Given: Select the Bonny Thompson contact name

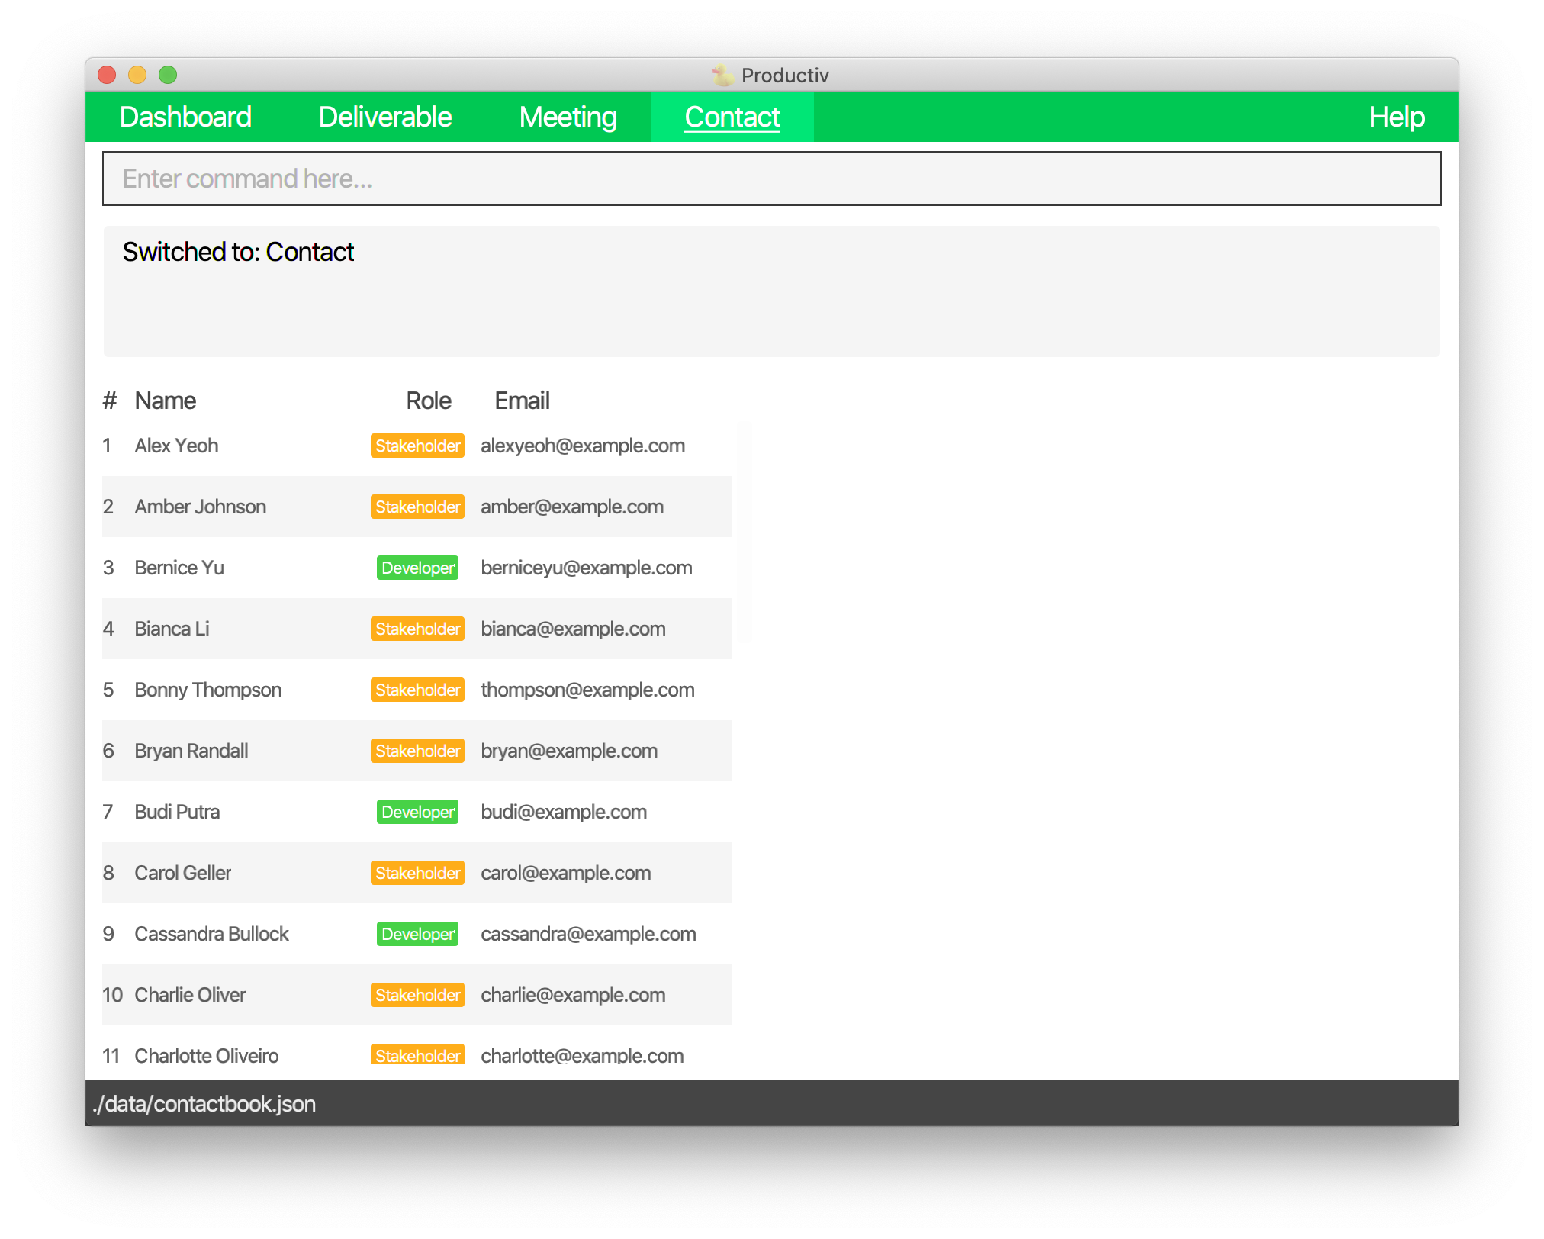Looking at the screenshot, I should pos(208,690).
